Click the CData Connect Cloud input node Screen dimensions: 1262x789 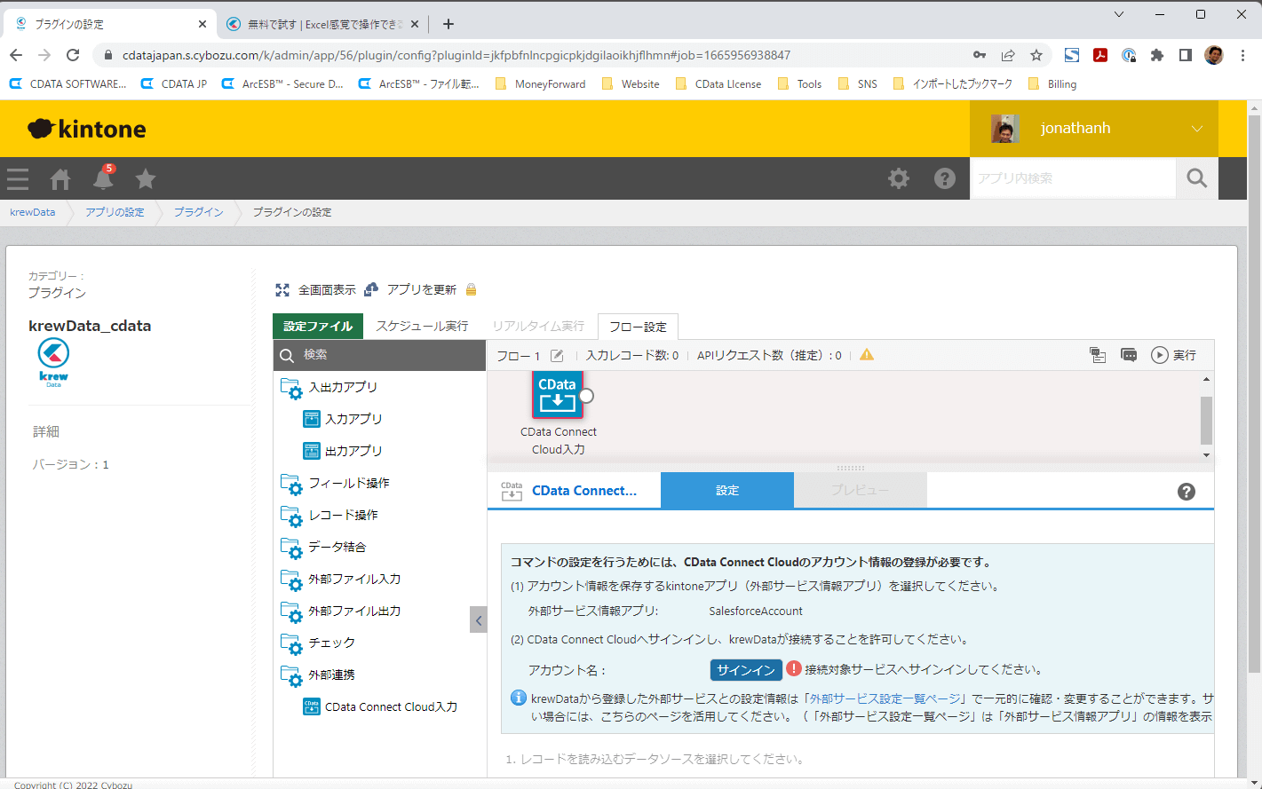[558, 395]
